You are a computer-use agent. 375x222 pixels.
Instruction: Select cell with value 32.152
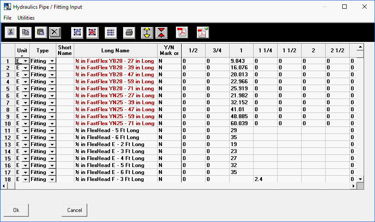(x=241, y=102)
